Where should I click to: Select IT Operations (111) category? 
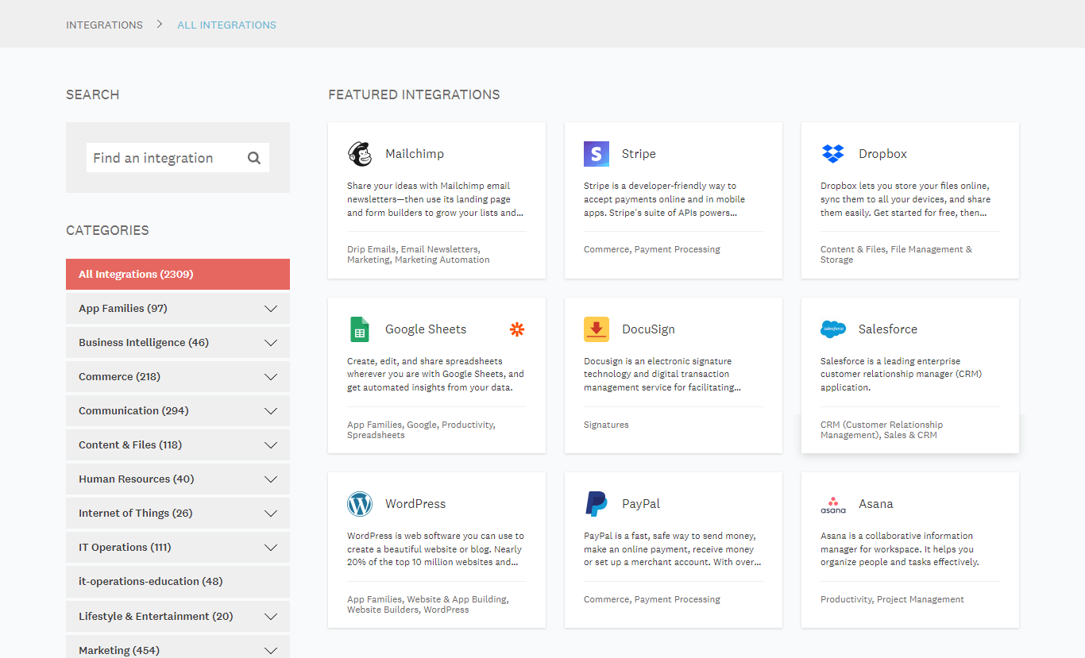(x=178, y=547)
